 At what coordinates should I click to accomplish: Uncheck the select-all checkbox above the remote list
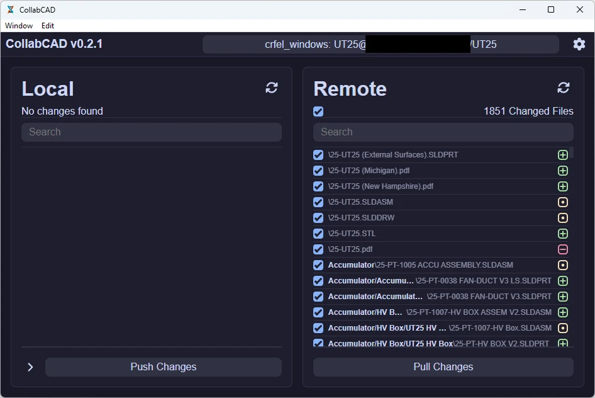coord(318,111)
